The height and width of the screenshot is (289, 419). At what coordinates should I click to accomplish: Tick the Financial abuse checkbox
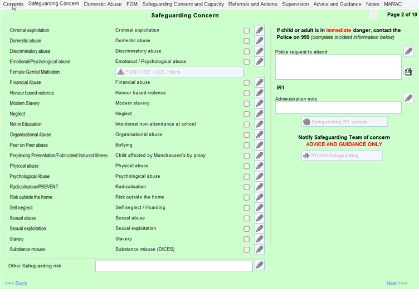[x=247, y=83]
